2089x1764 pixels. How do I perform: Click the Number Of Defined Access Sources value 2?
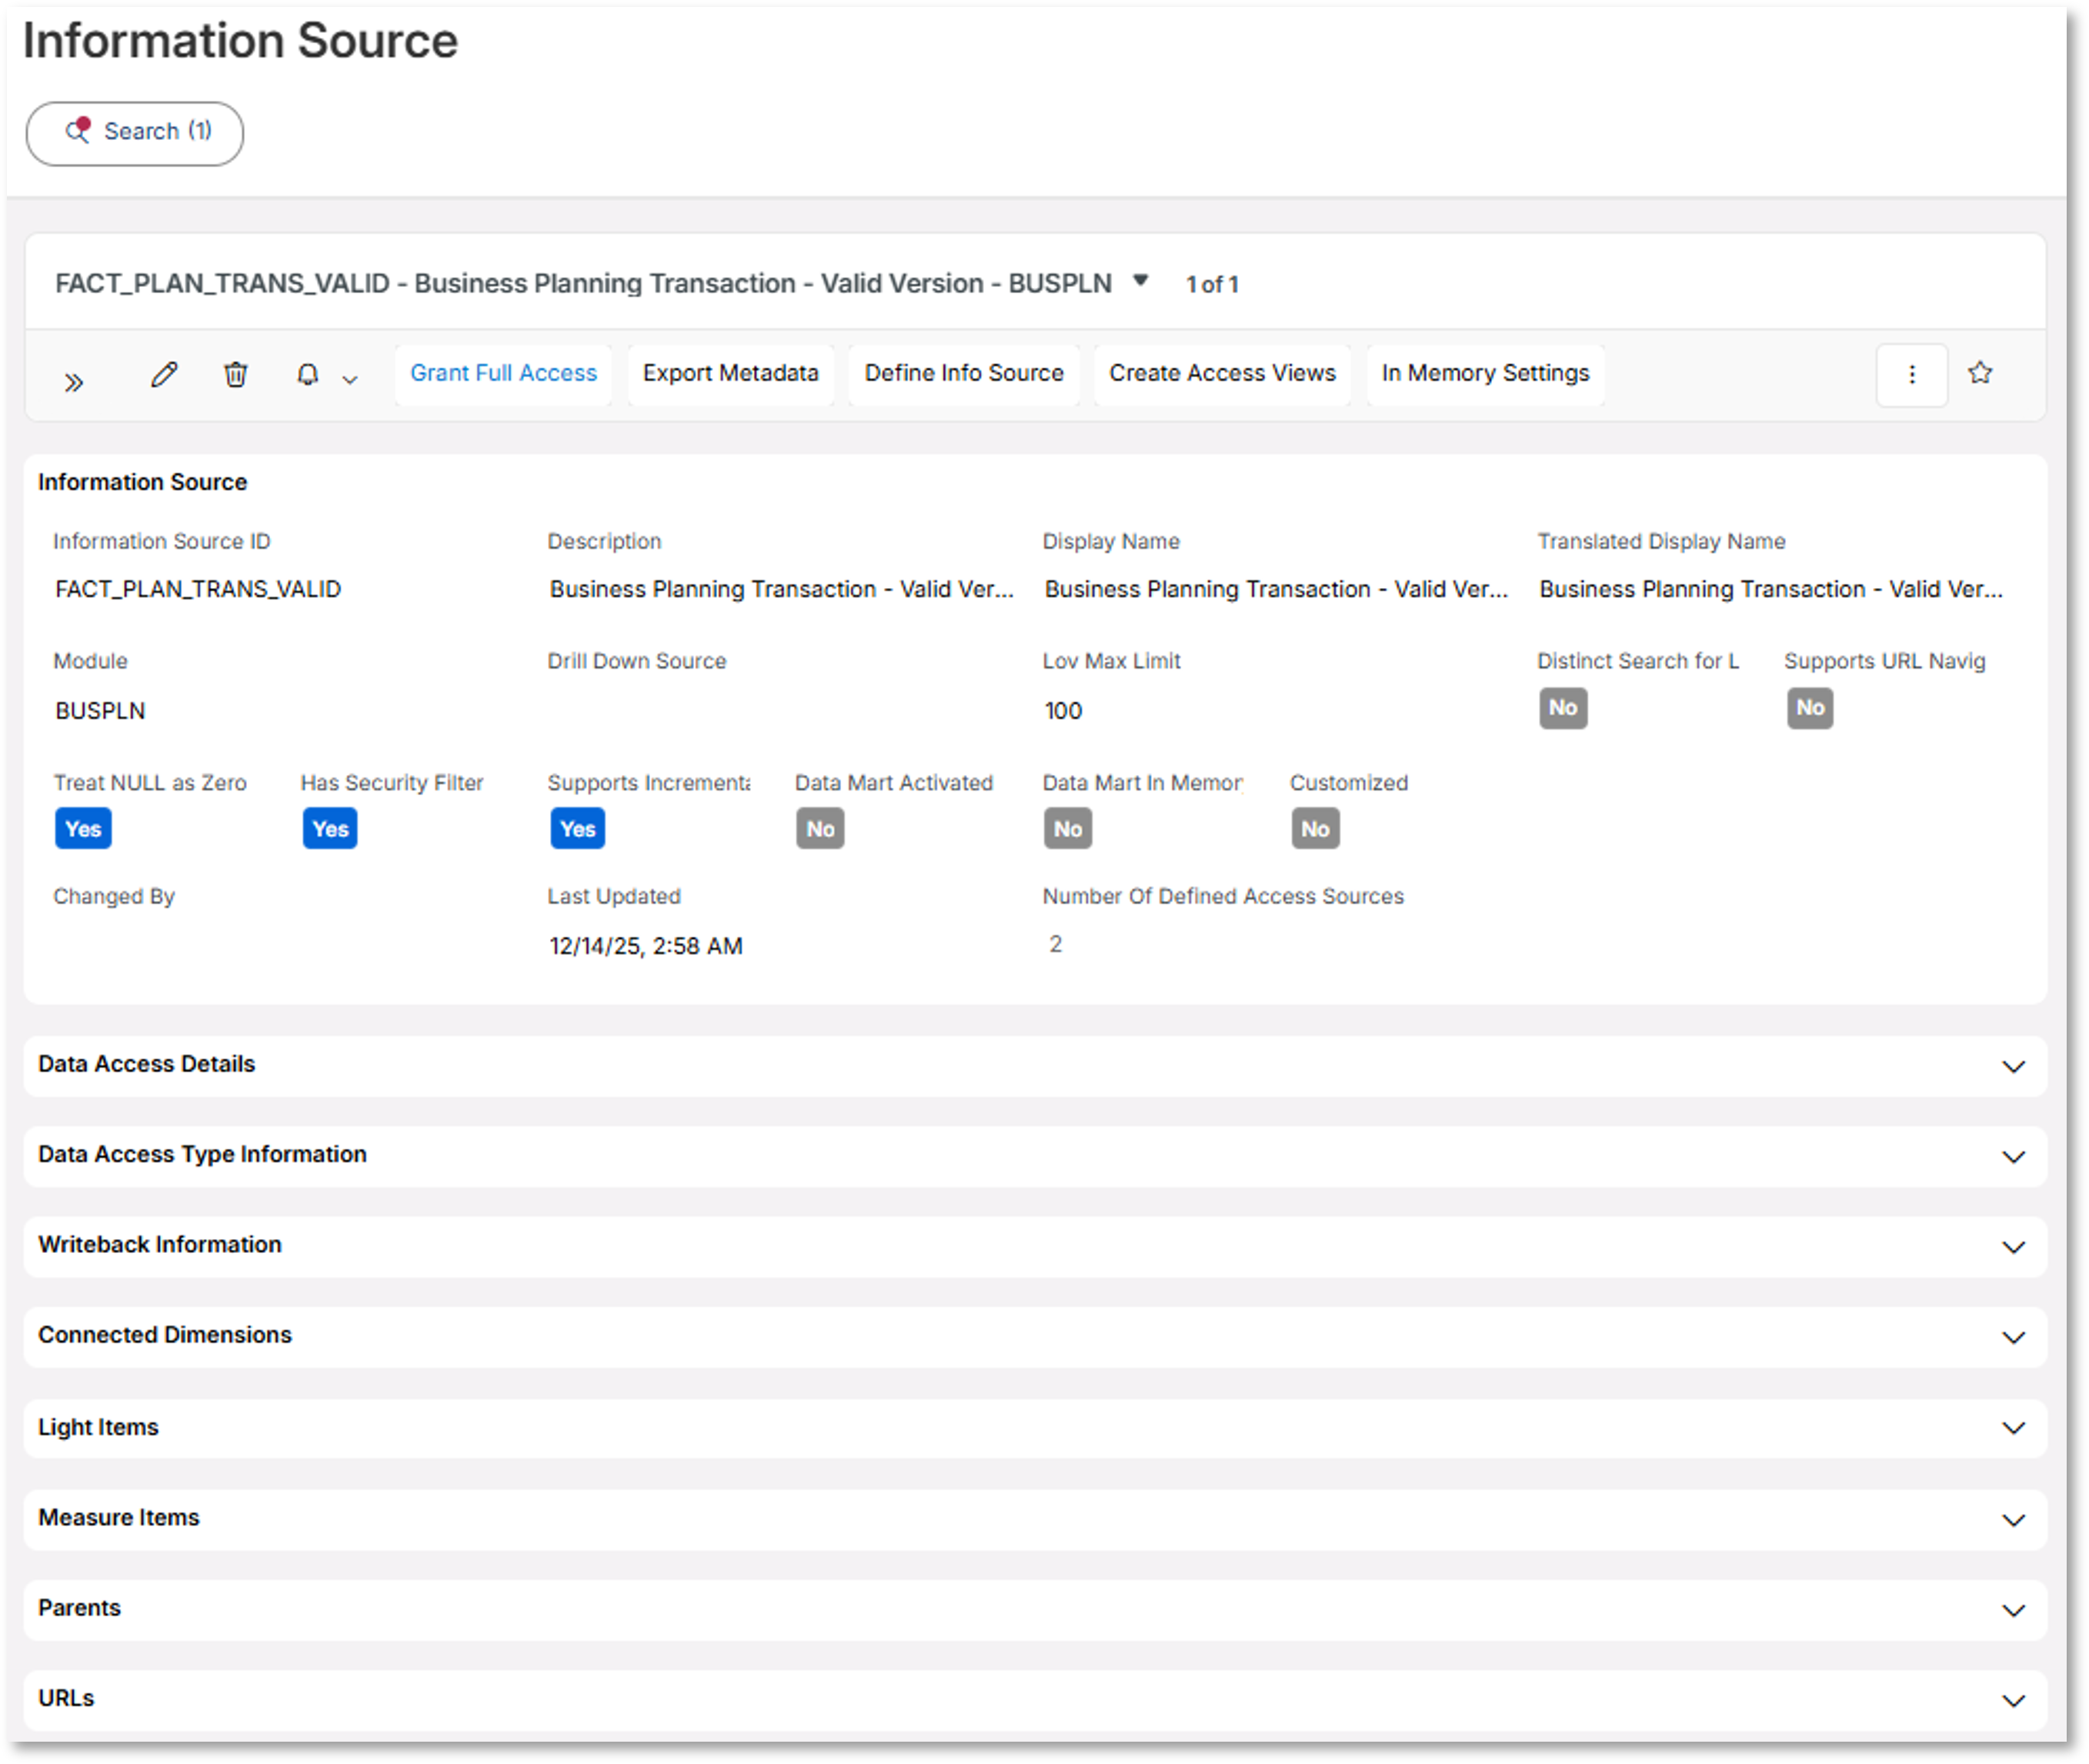[x=1056, y=944]
